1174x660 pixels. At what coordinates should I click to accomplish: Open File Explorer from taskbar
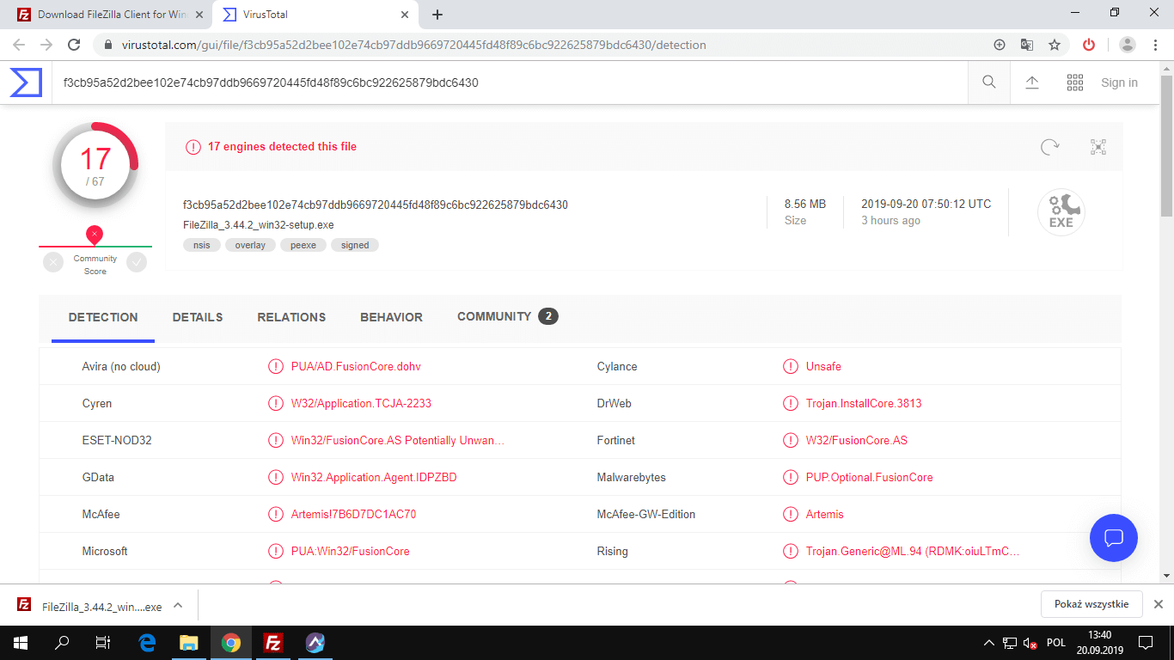point(189,643)
